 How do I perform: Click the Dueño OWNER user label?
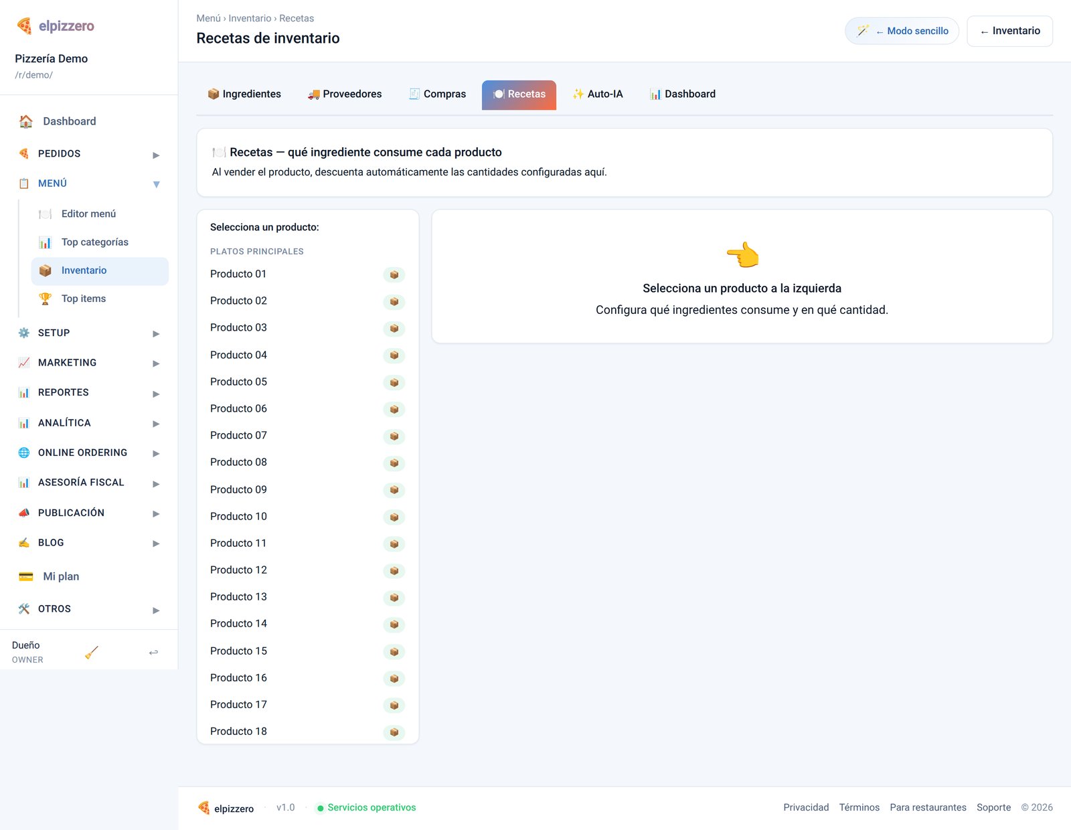click(x=27, y=652)
